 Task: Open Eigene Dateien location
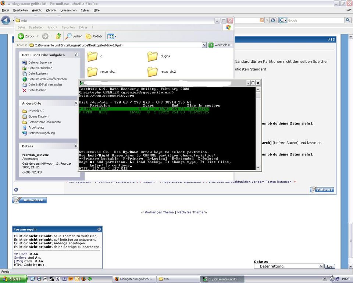(35, 116)
